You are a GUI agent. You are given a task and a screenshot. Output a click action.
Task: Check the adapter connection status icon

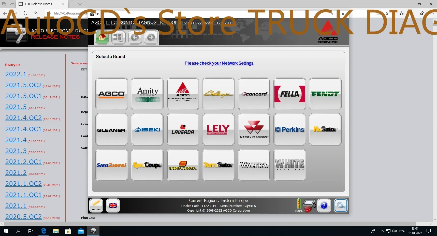[310, 206]
